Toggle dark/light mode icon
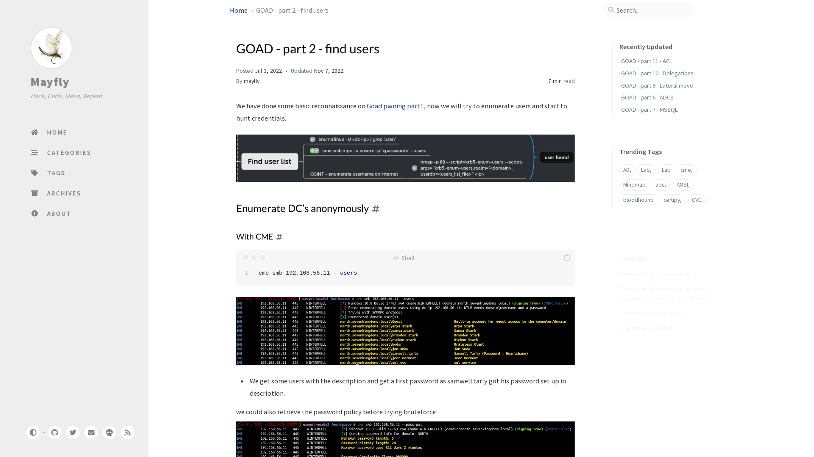The width and height of the screenshot is (814, 457). pos(33,432)
